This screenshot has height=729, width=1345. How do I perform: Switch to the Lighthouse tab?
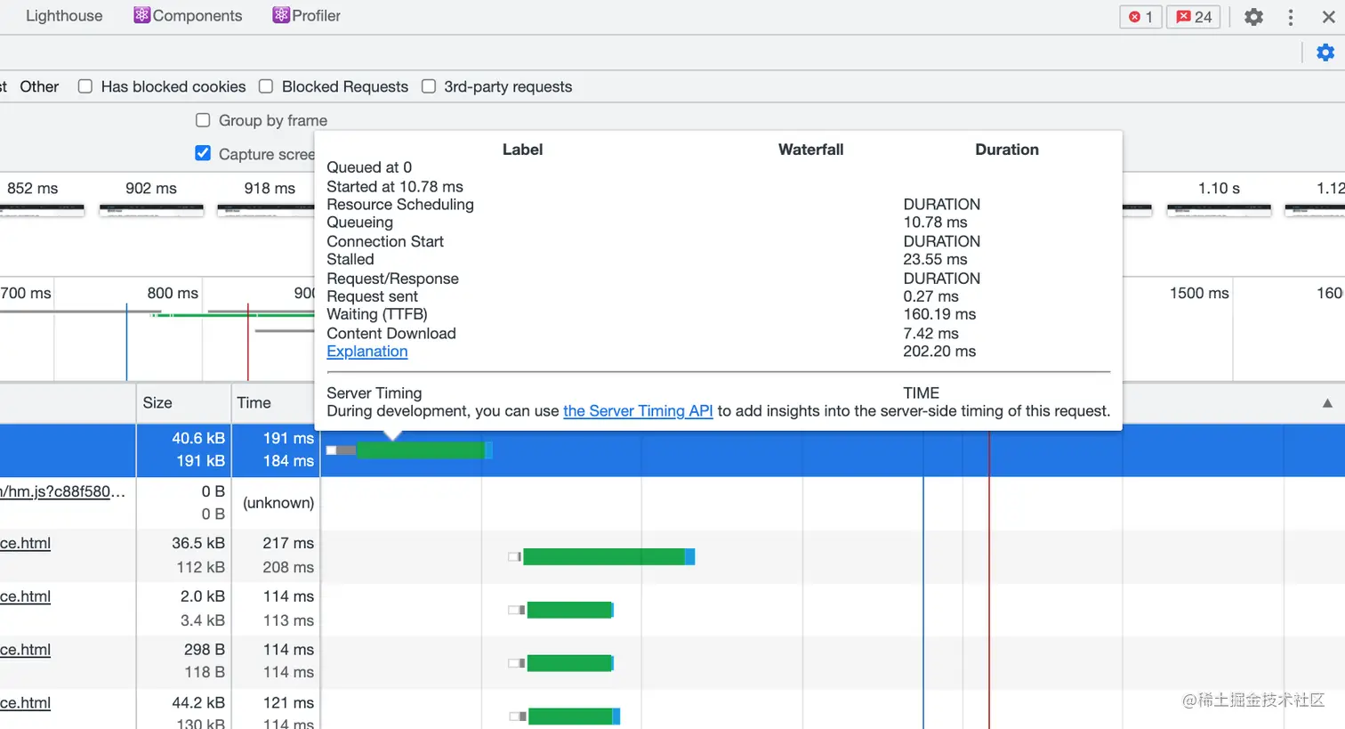tap(64, 16)
